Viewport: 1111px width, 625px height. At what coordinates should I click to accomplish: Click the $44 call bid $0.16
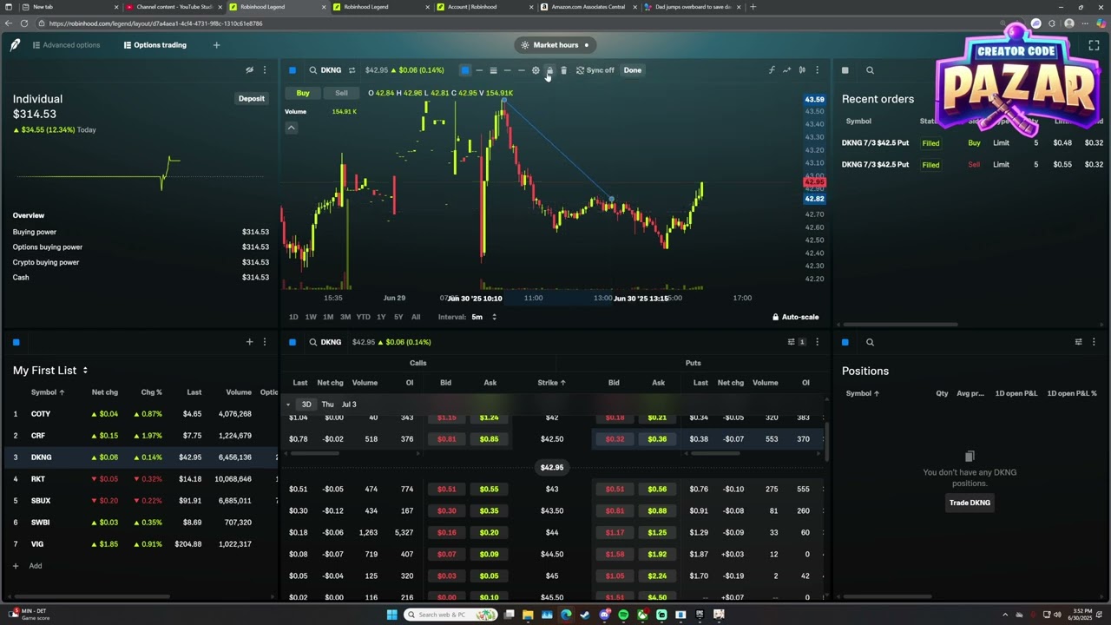[x=446, y=532]
